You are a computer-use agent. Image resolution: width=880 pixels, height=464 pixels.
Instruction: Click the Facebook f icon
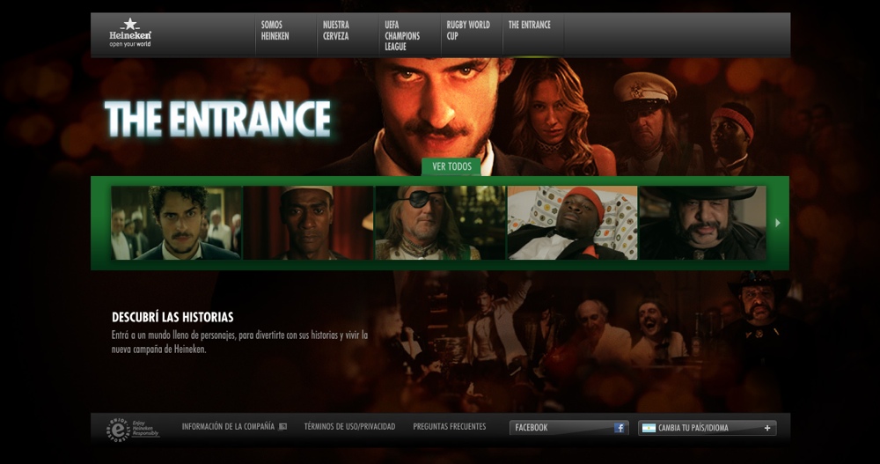click(x=619, y=428)
